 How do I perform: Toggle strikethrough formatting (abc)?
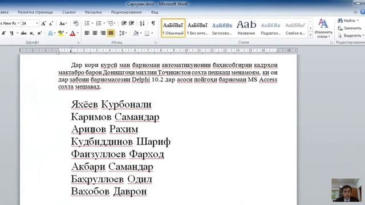tap(23, 33)
